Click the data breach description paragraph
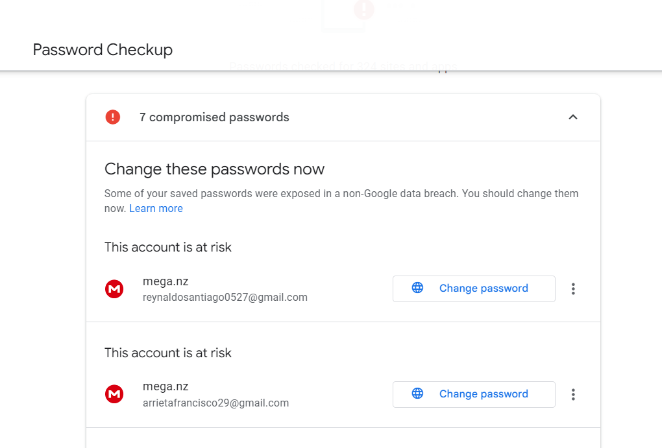662x448 pixels. [341, 194]
